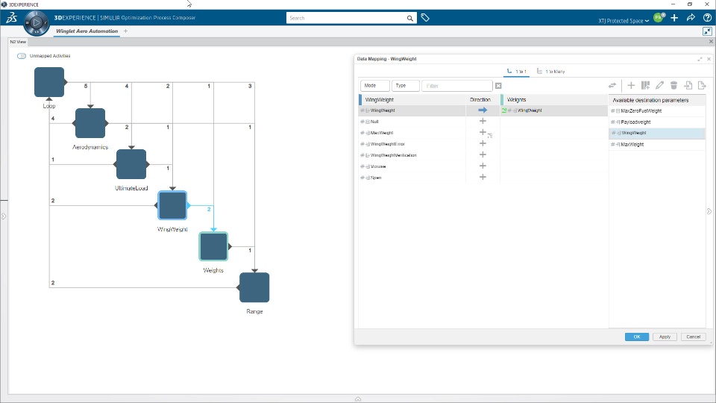Screen dimensions: 716x403
Task: Click the clear filter X icon
Action: click(x=498, y=86)
